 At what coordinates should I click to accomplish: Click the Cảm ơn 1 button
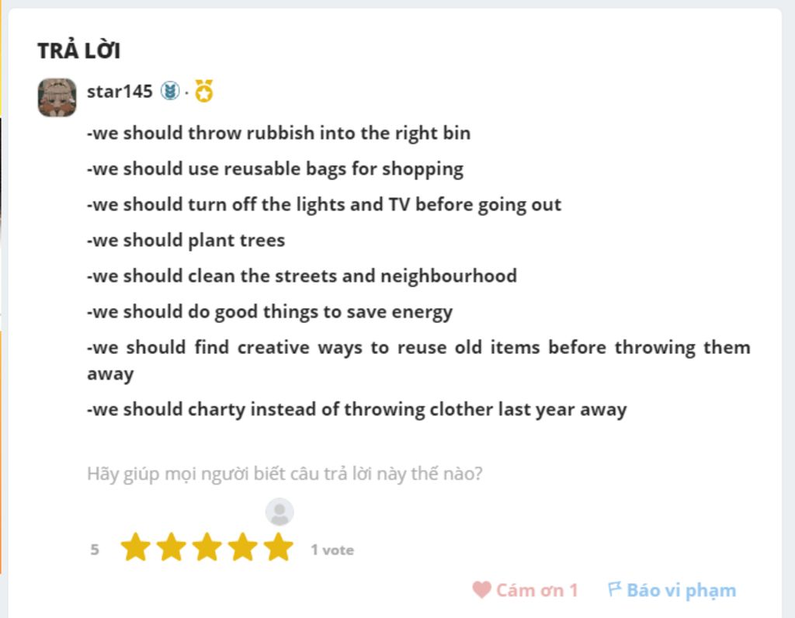(526, 589)
